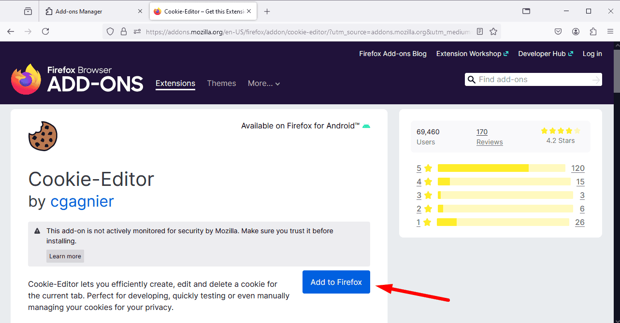Open the Themes section
This screenshot has height=323, width=620.
tap(221, 84)
